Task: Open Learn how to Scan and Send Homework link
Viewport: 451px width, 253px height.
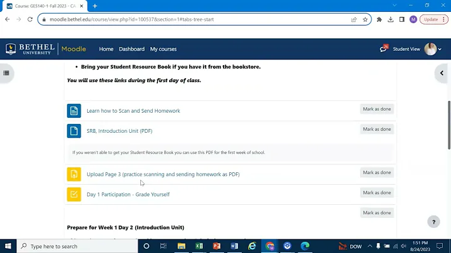Action: [133, 111]
